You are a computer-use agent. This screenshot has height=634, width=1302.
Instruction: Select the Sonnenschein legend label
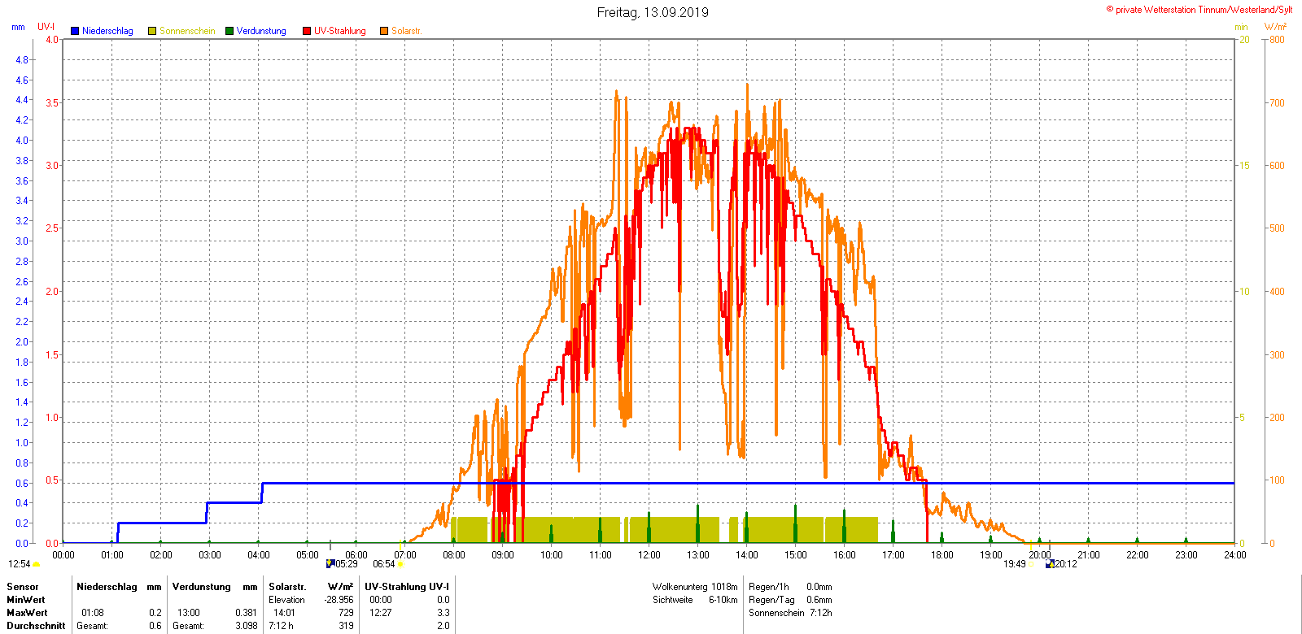pyautogui.click(x=187, y=31)
